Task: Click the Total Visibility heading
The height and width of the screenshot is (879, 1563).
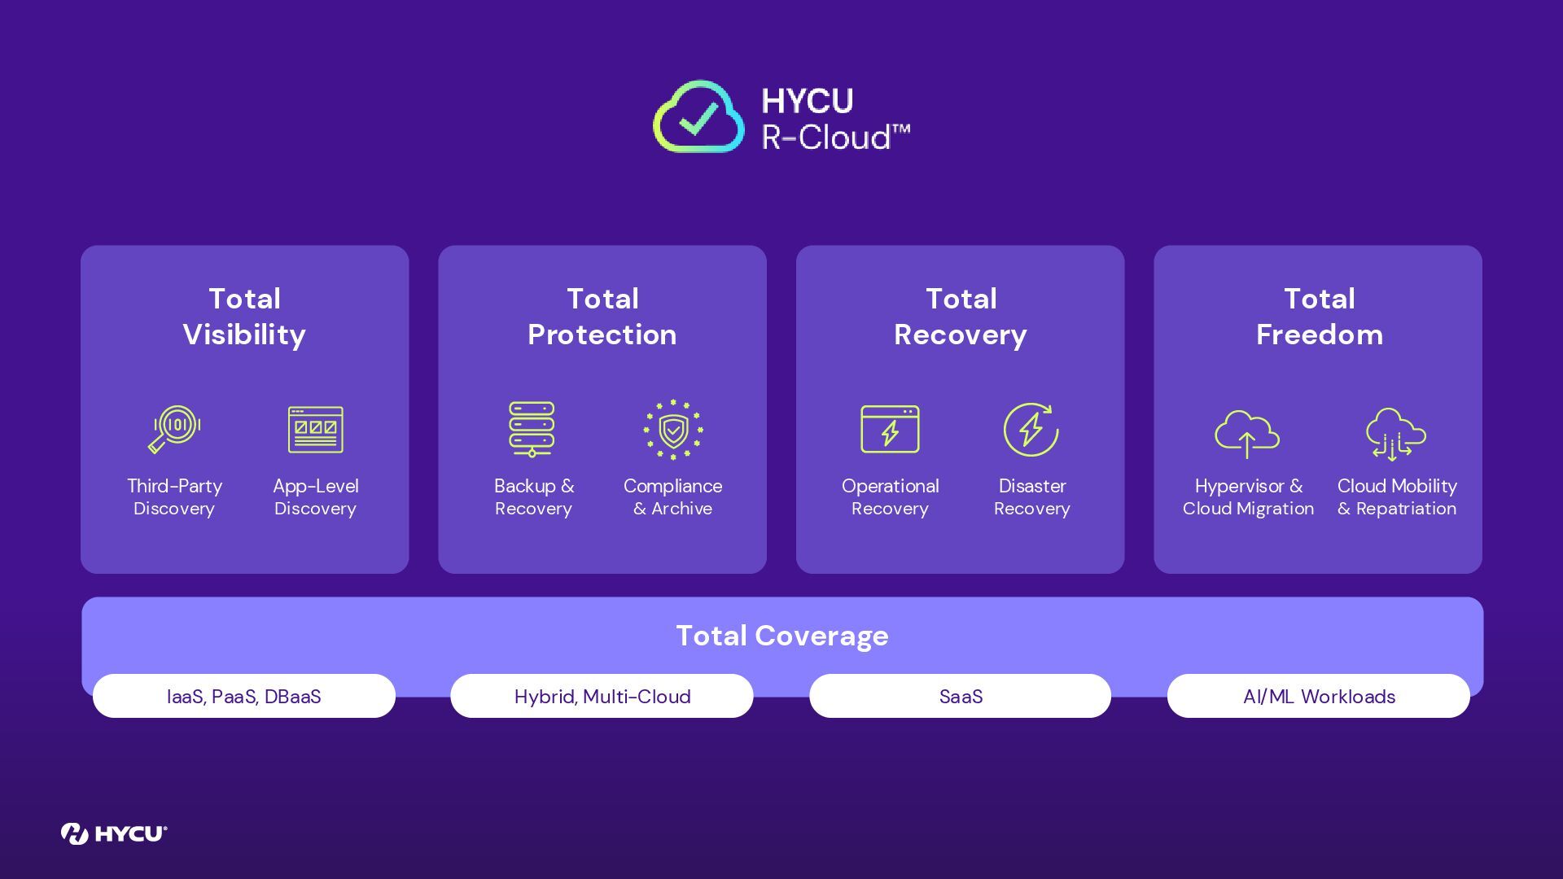Action: [x=244, y=317]
